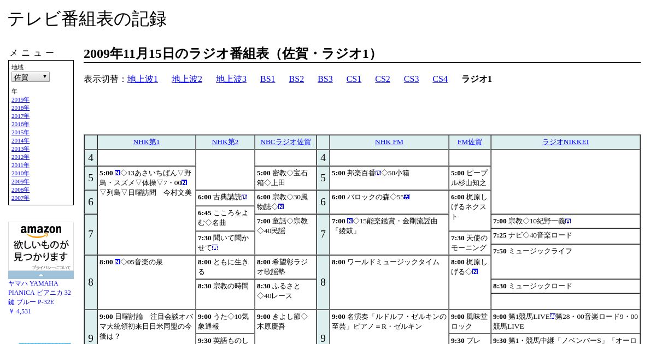This screenshot has width=656, height=344.
Task: Open the Yamaha PIANICA P-32E product link
Action: coord(39,293)
